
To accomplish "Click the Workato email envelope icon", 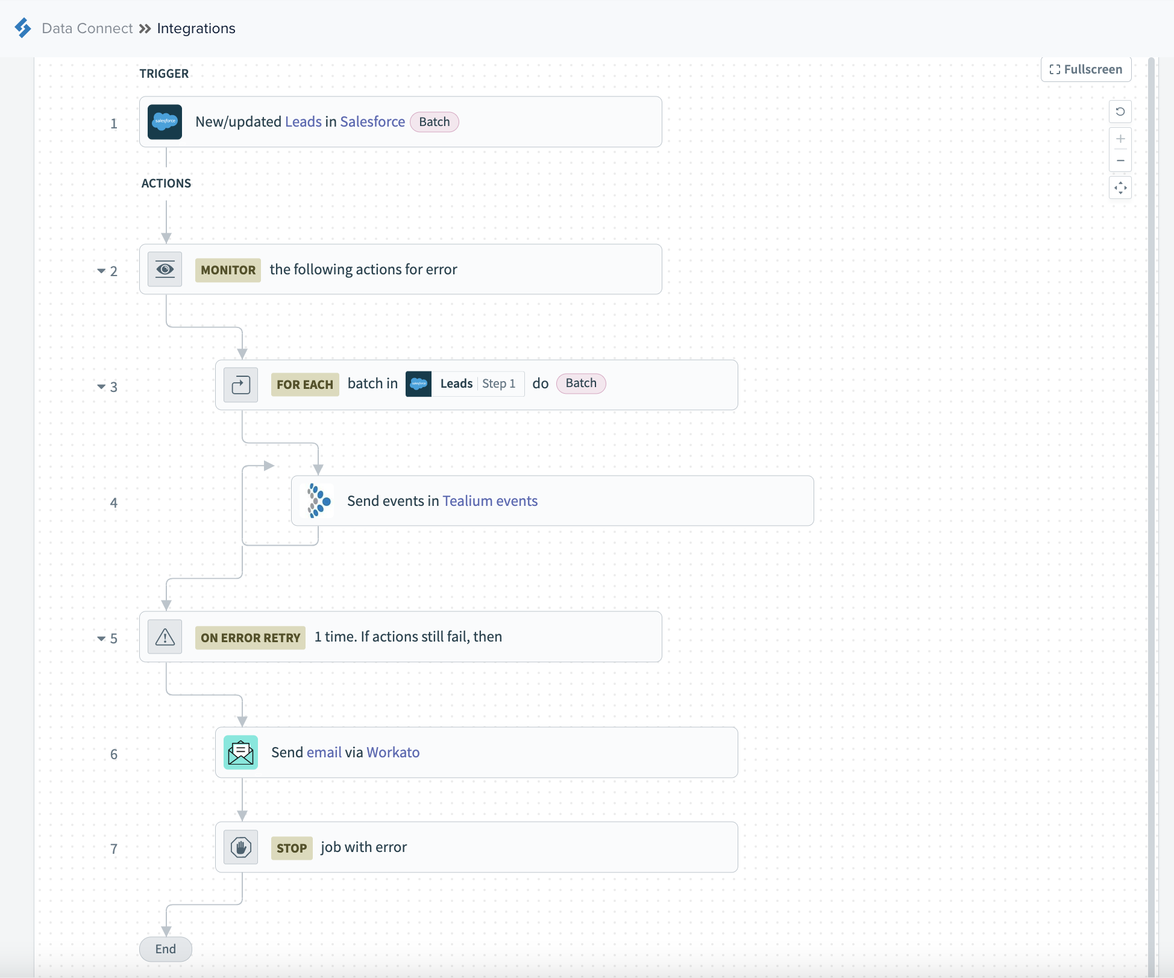I will tap(240, 752).
